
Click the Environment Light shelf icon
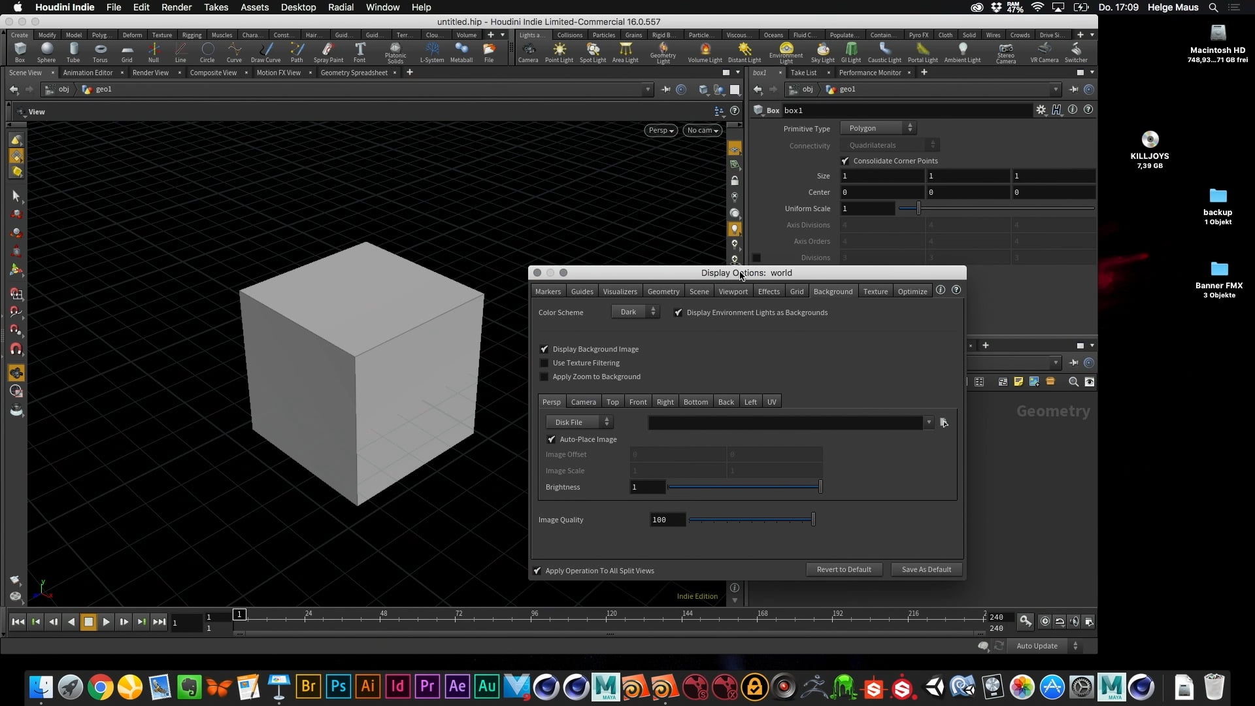786,53
